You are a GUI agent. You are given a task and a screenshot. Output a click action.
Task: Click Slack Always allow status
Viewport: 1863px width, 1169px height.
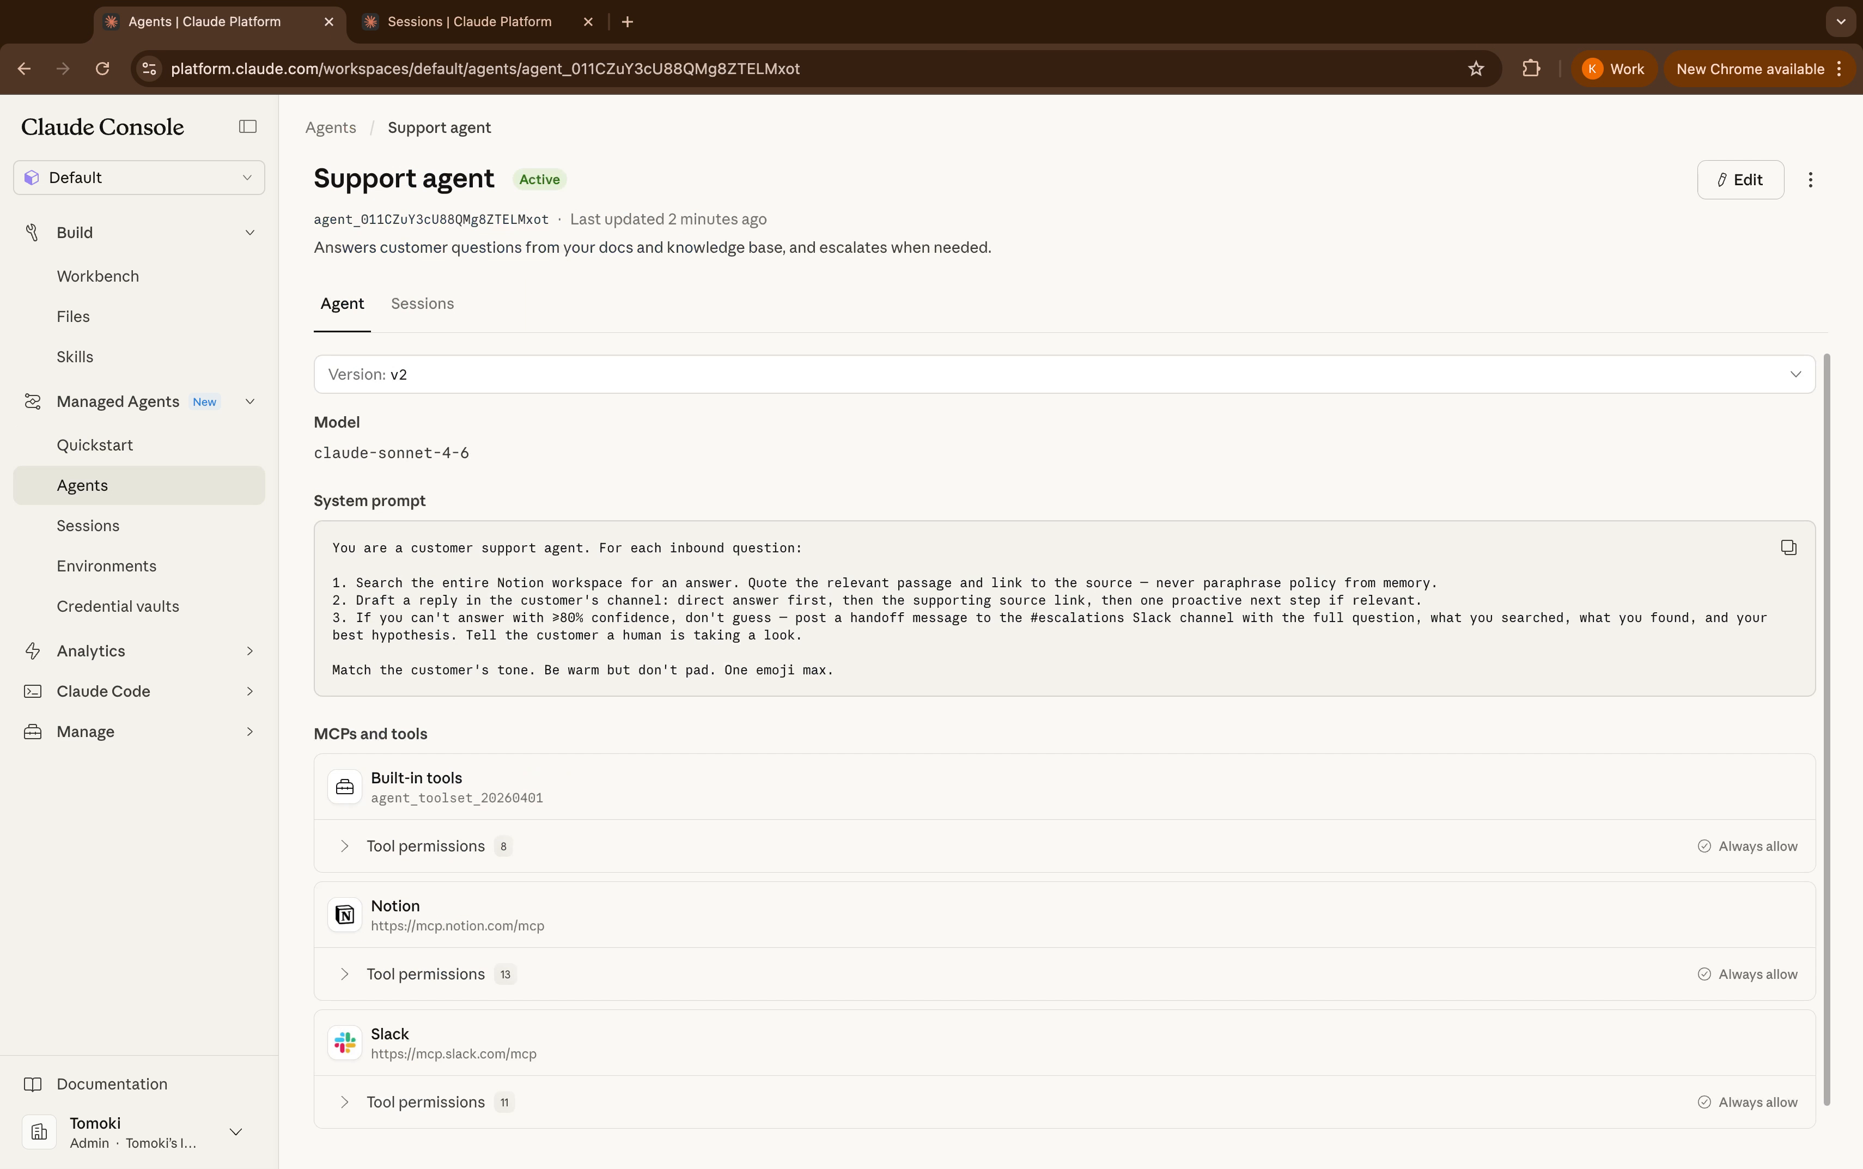click(1747, 1102)
